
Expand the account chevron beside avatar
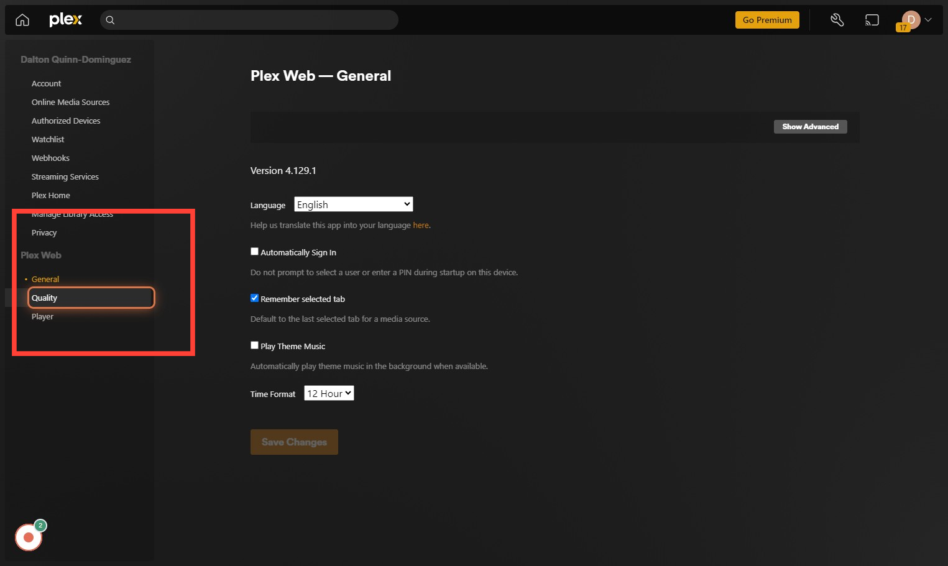928,20
